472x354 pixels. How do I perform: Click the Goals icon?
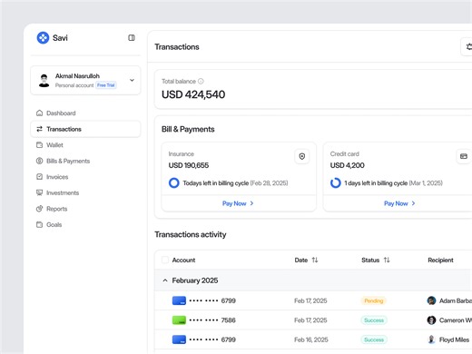pos(39,225)
